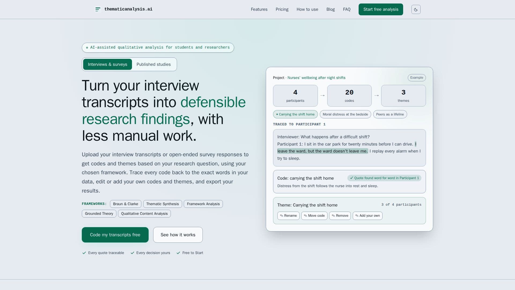Image resolution: width=515 pixels, height=290 pixels.
Task: Go to How to use page
Action: coord(307,9)
